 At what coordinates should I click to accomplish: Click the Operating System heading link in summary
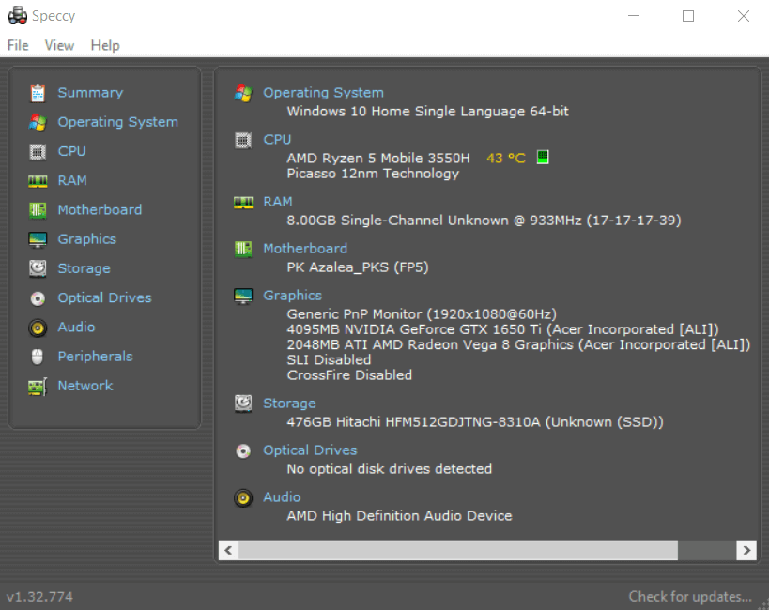click(x=323, y=93)
